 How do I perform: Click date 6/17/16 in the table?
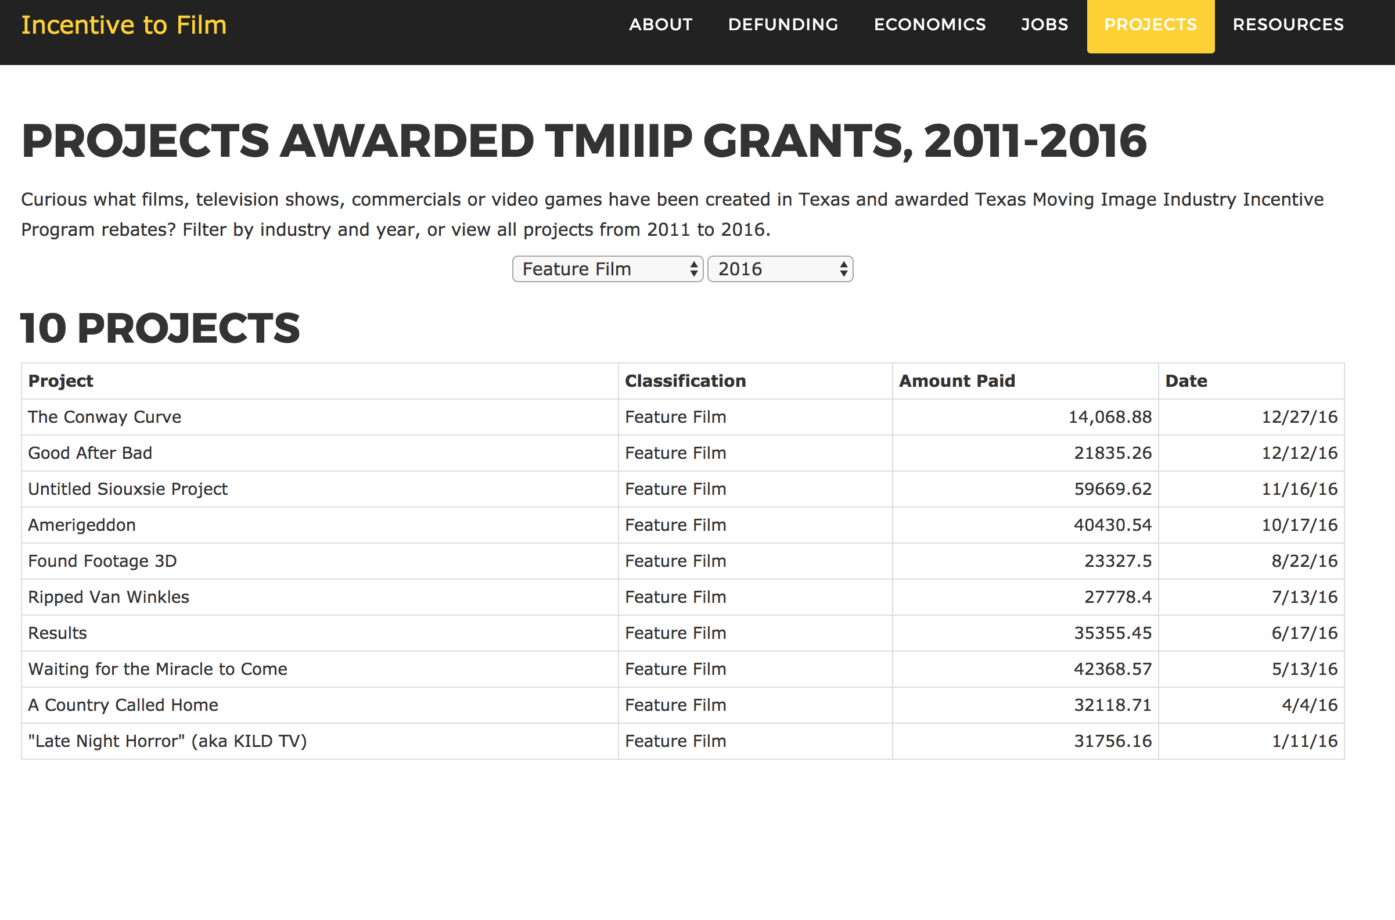(x=1304, y=633)
